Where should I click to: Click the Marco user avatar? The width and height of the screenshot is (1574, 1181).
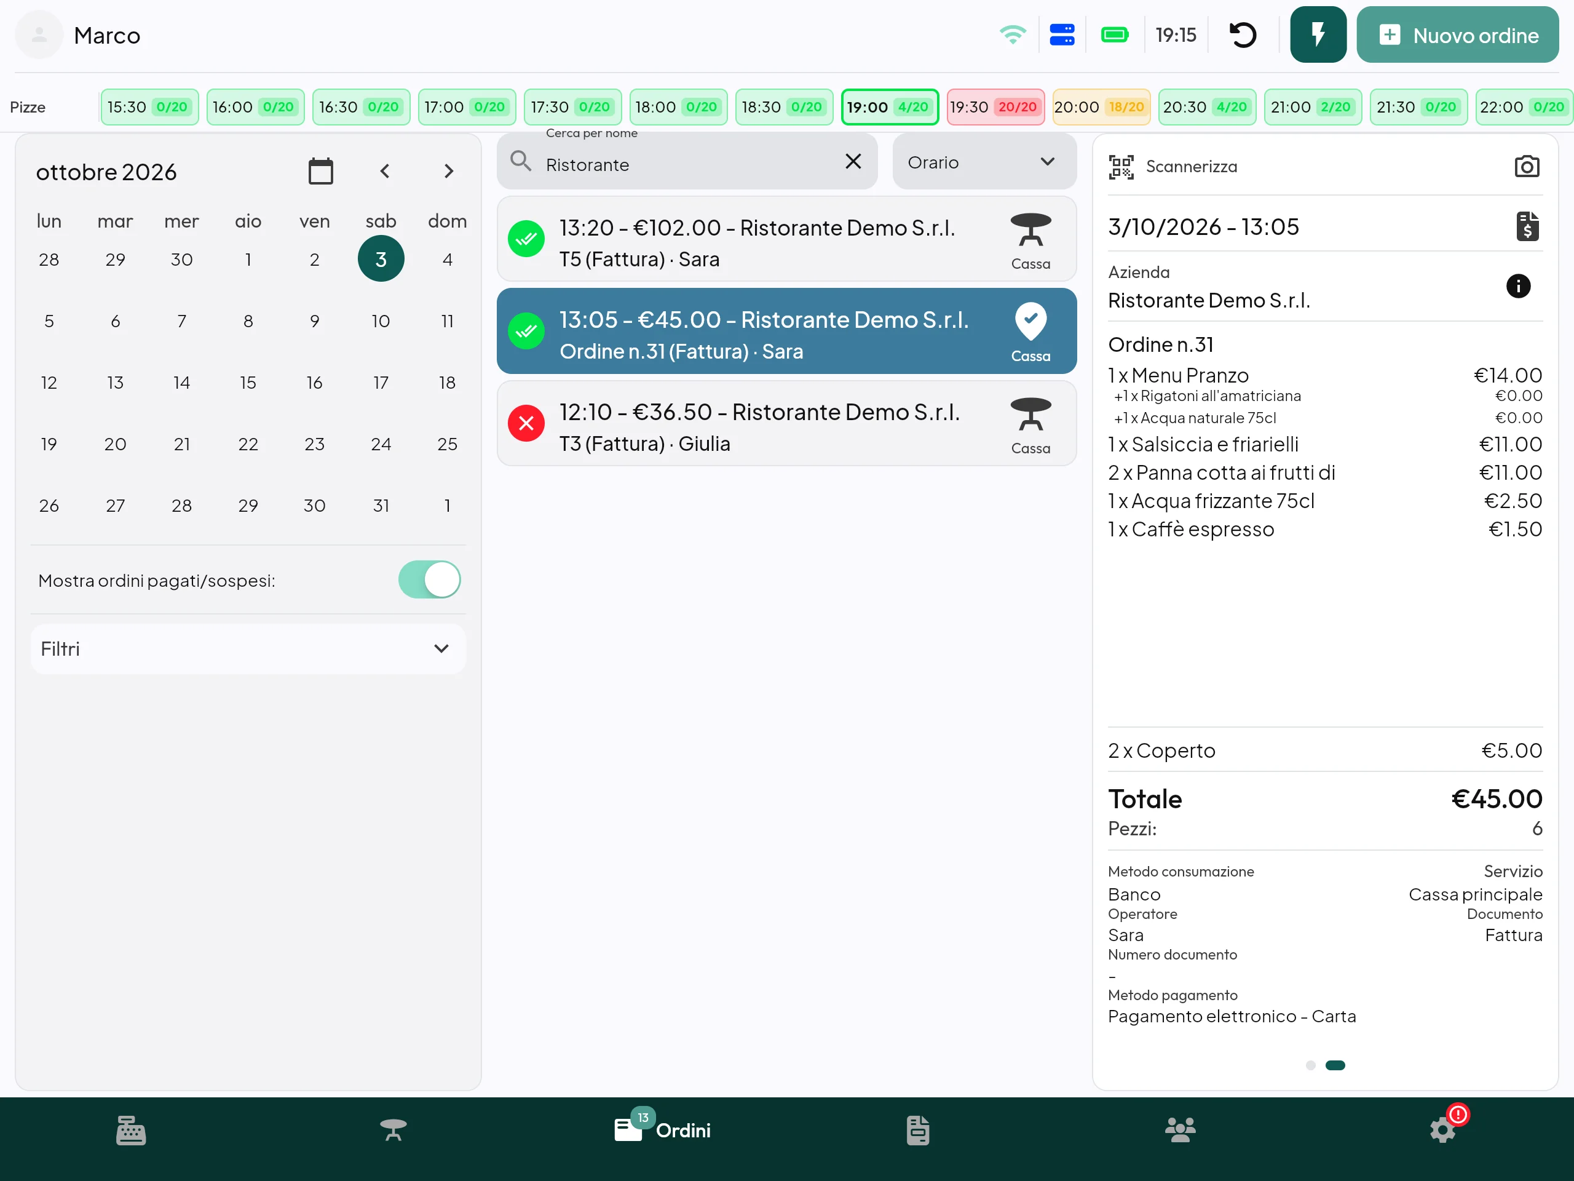(x=39, y=35)
